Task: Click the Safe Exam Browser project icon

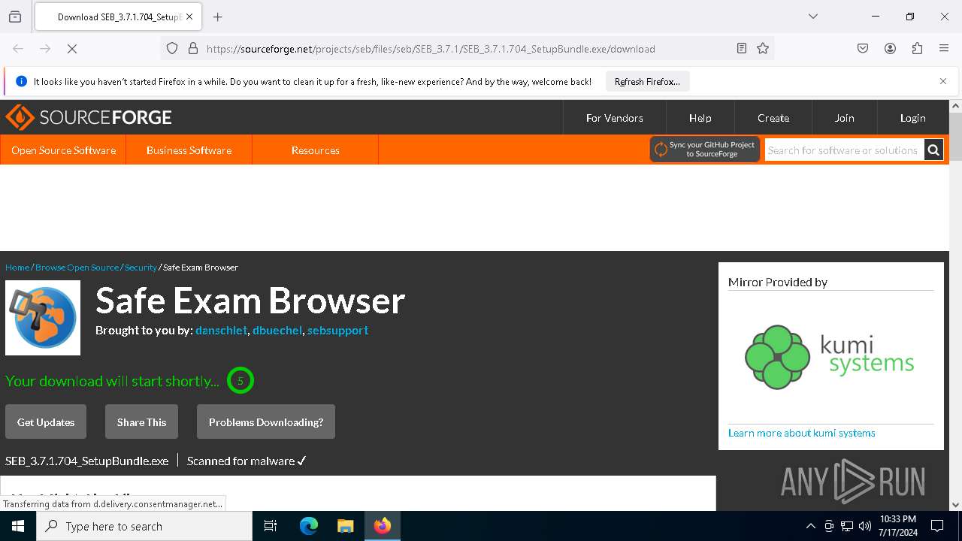Action: coord(43,318)
